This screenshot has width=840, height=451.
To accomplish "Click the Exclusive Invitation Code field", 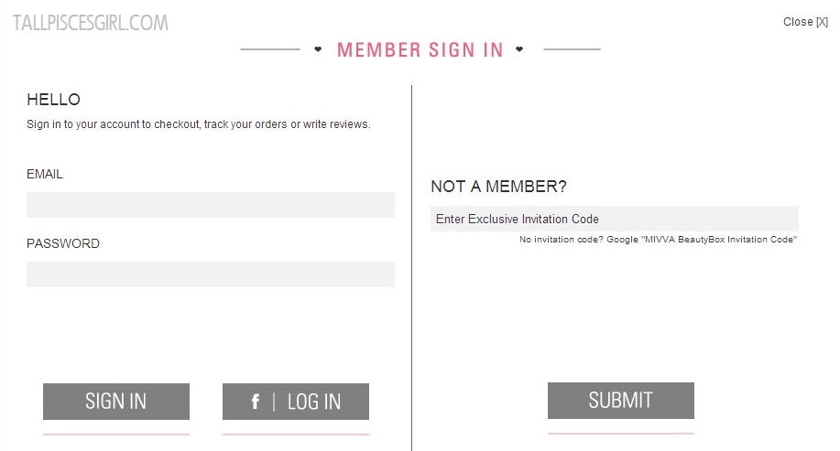I will tap(614, 219).
